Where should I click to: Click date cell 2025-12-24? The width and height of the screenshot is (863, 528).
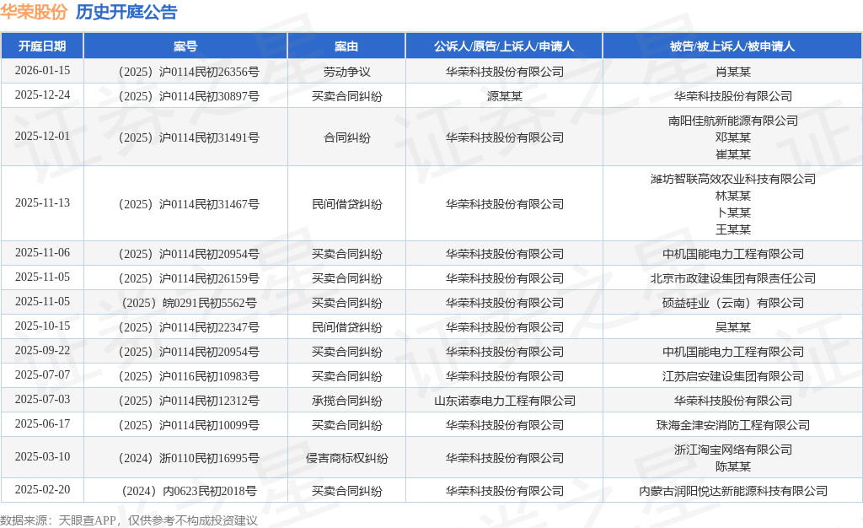[42, 94]
